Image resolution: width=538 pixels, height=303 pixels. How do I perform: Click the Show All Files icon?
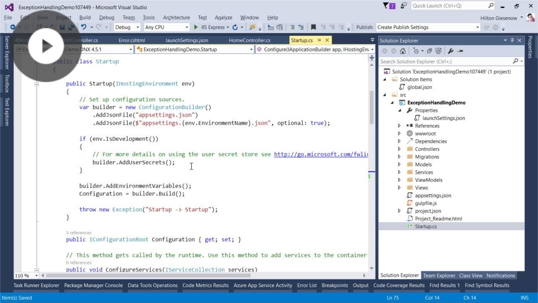(x=438, y=51)
